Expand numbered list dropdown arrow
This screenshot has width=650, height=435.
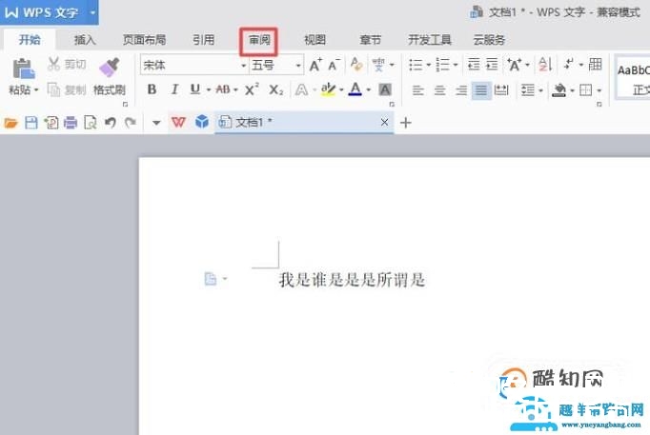(x=456, y=65)
